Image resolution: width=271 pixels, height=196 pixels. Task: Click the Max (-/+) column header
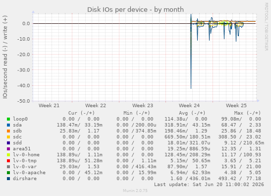(x=247, y=113)
